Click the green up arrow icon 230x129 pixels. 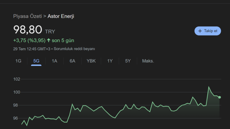(x=49, y=40)
